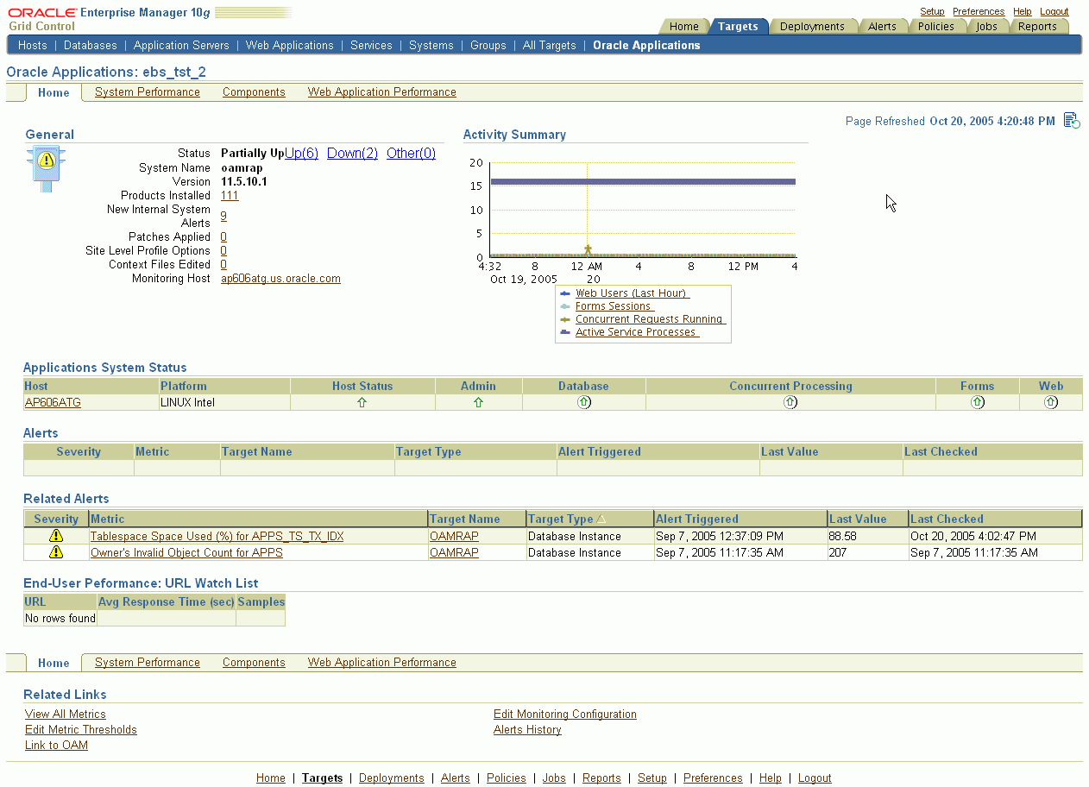1089x787 pixels.
Task: Select Databases from the targets menu bar
Action: tap(90, 45)
